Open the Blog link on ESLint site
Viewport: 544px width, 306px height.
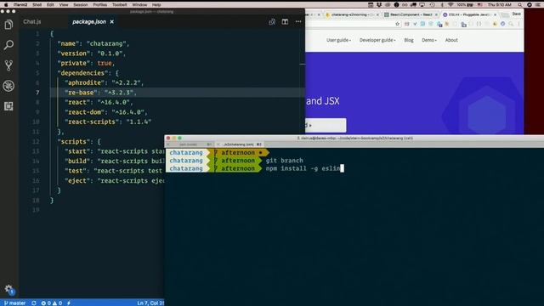point(409,40)
